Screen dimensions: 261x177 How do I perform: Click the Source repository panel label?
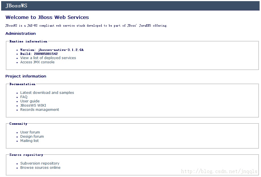click(x=26, y=155)
